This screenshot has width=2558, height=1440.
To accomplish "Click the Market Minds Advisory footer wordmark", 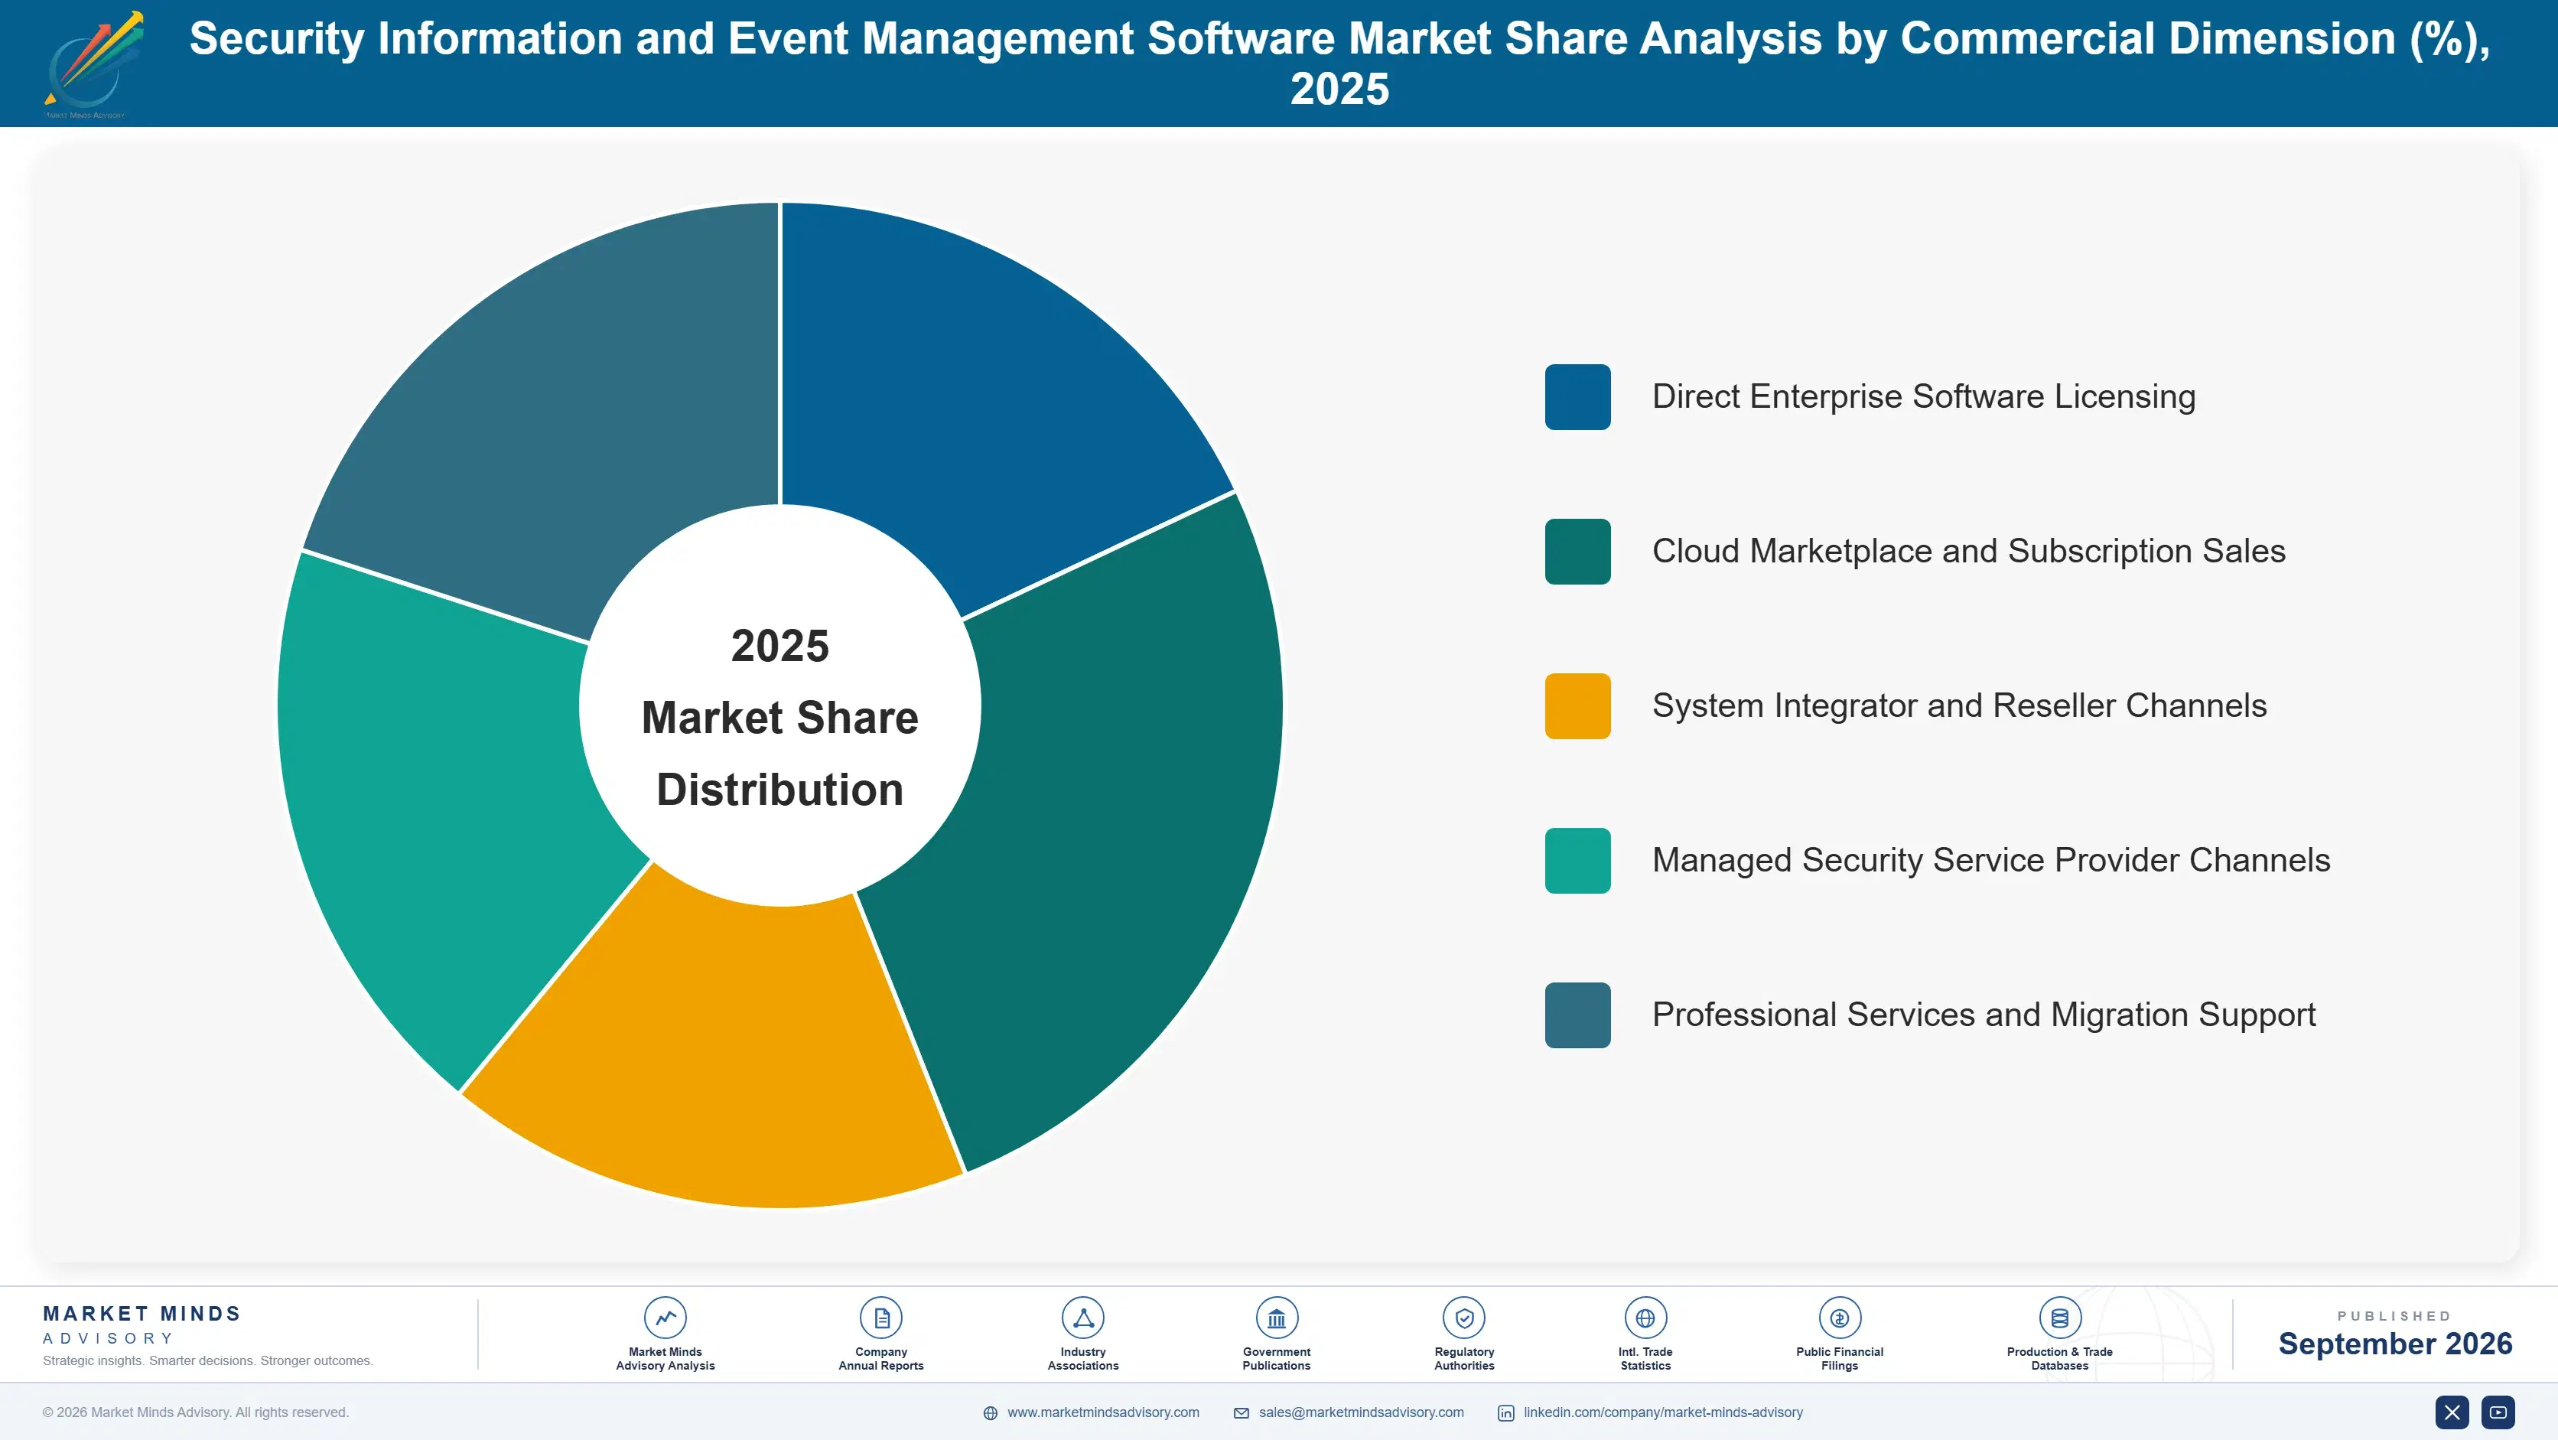I will 142,1324.
